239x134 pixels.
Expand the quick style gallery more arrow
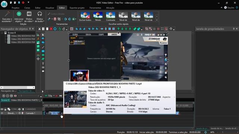pyautogui.click(x=157, y=20)
